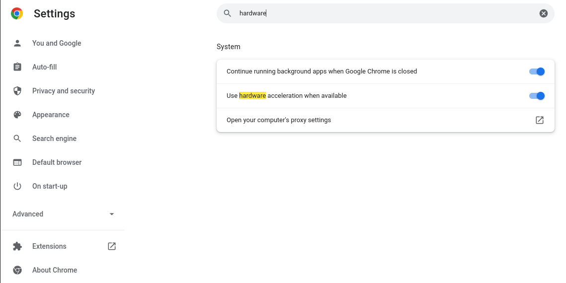The height and width of the screenshot is (283, 566).
Task: Click the Chrome logo beside Settings
Action: [x=17, y=13]
